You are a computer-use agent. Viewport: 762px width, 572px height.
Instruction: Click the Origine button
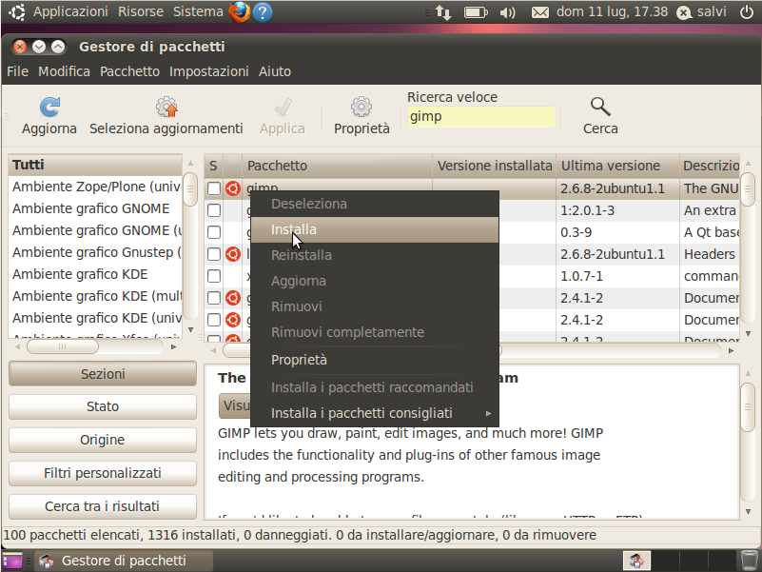tap(103, 440)
